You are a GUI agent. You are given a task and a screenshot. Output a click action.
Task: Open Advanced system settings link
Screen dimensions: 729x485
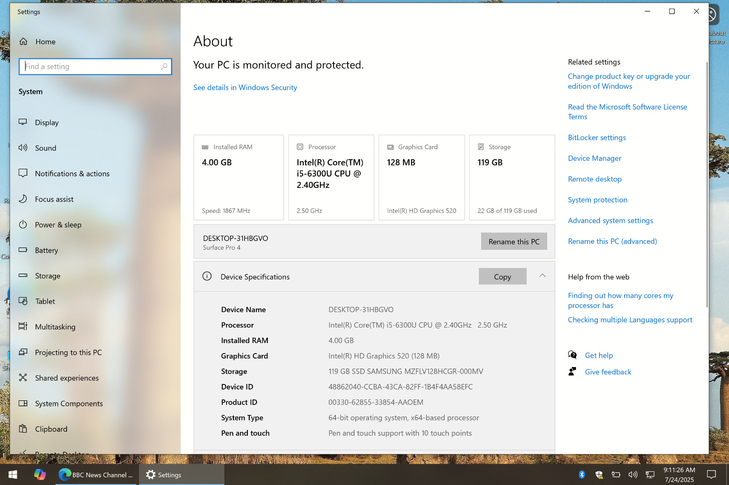(x=611, y=221)
